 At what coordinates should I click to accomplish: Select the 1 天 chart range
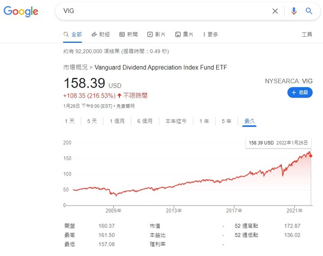[x=70, y=121]
